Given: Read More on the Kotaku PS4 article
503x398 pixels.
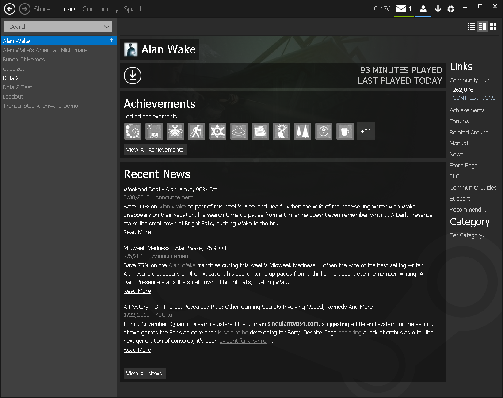Looking at the screenshot, I should (137, 349).
